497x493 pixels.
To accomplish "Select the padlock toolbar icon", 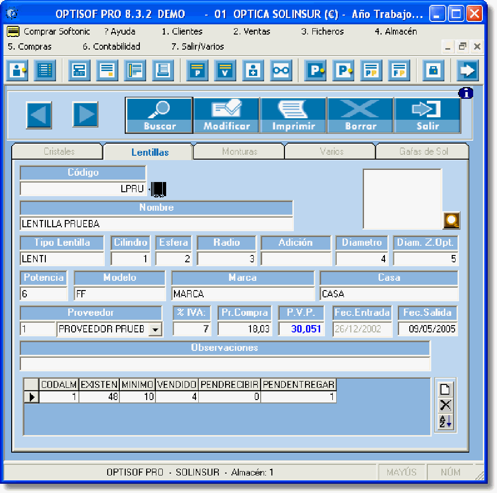I will (x=433, y=70).
